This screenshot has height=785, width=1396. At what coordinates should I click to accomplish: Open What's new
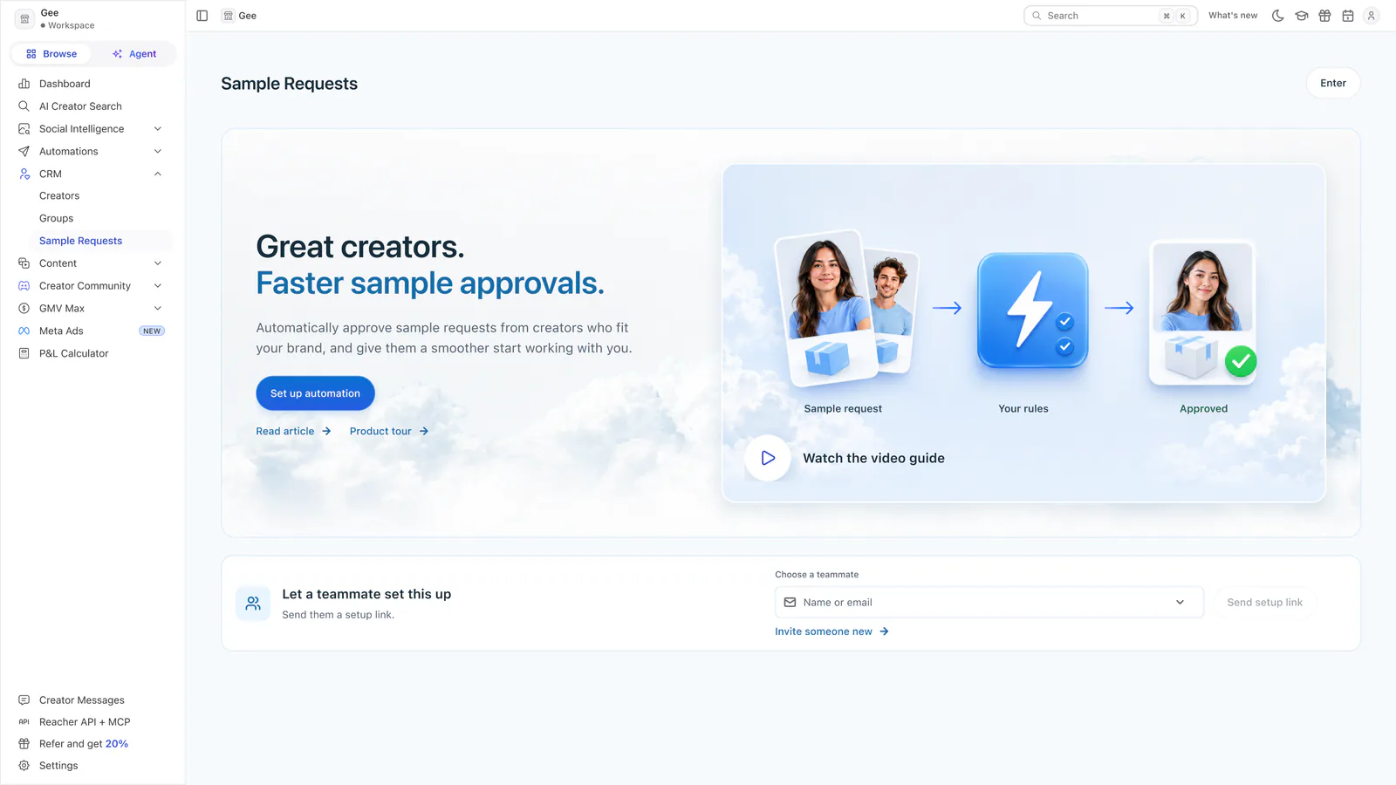pos(1233,16)
